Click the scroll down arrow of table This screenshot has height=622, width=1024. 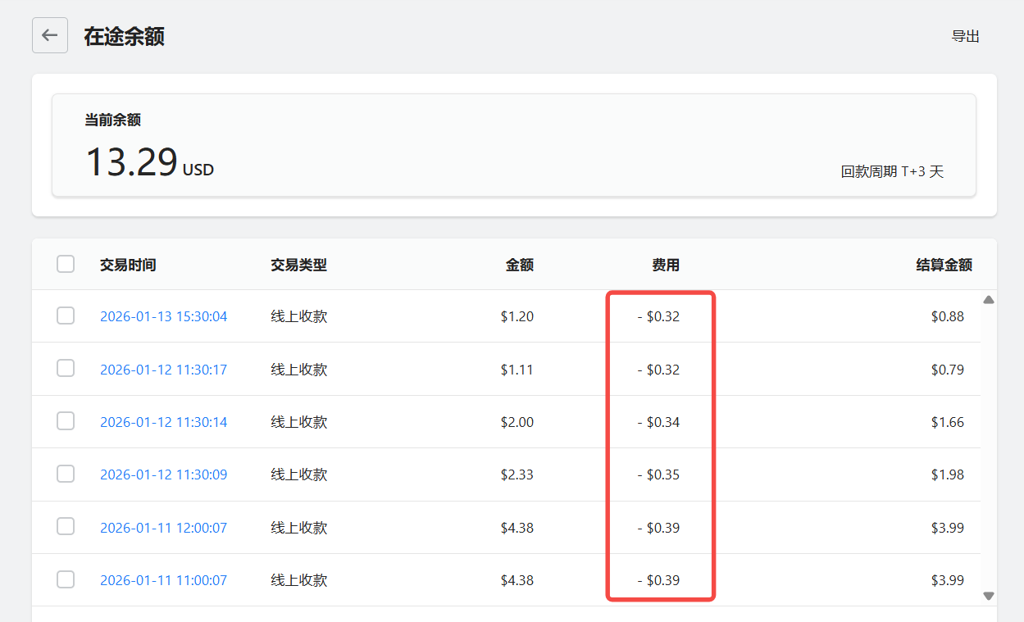coord(988,596)
